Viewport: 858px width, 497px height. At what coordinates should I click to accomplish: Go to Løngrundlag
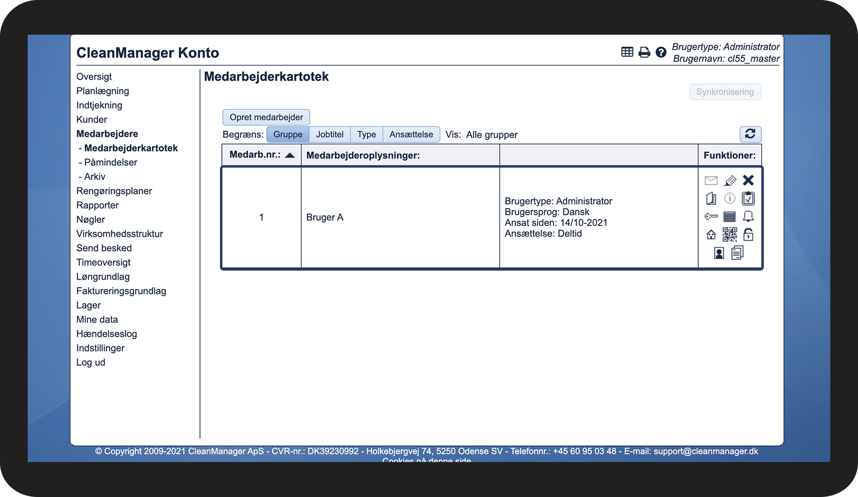(103, 277)
